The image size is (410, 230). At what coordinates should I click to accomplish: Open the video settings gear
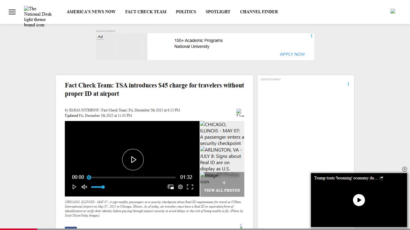180,187
